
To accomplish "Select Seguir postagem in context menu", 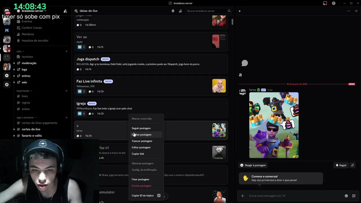I will tap(146, 128).
